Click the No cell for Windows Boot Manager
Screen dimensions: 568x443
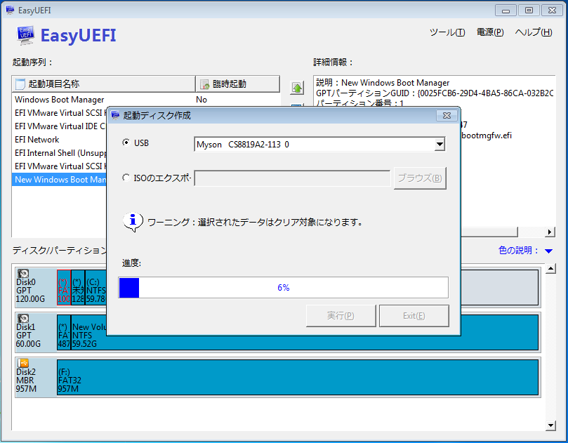202,100
